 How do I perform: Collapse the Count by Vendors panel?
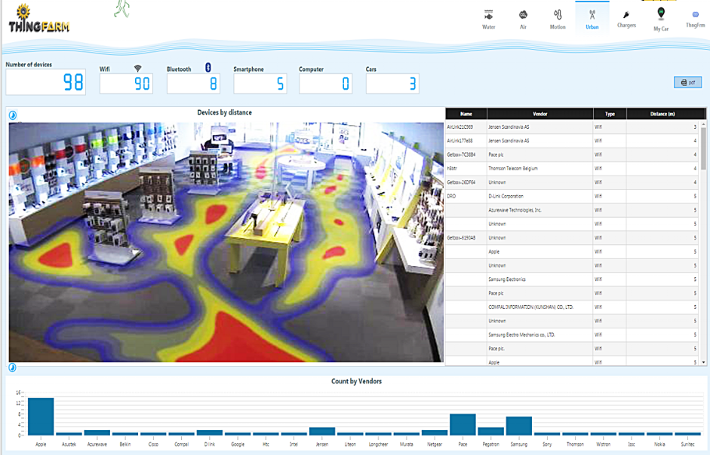pyautogui.click(x=12, y=368)
